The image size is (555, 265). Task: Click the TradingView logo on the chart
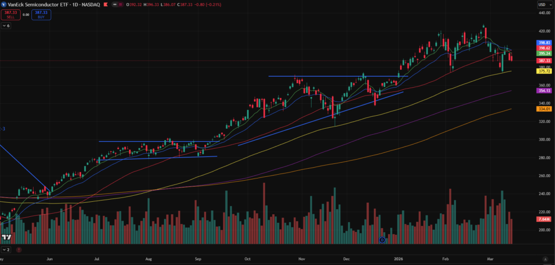click(x=7, y=237)
